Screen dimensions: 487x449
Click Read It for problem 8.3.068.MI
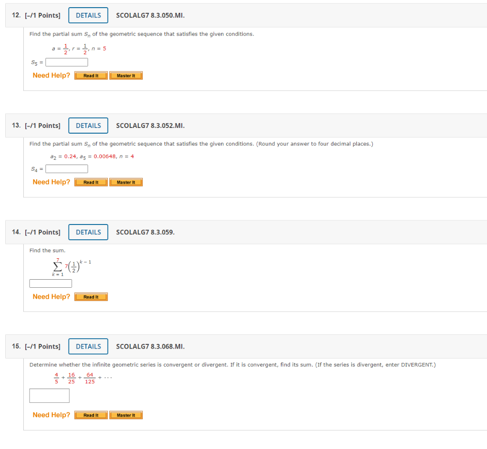90,414
